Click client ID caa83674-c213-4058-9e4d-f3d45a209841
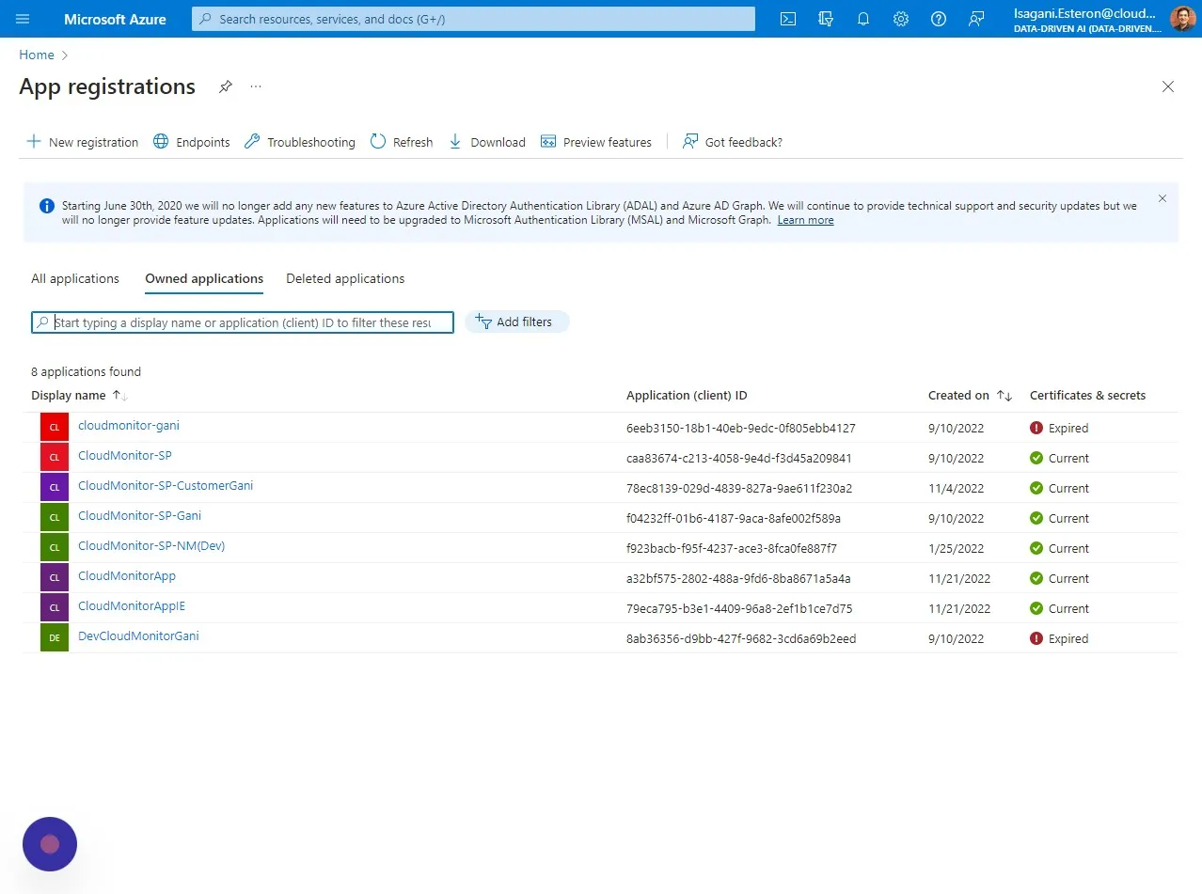 [x=739, y=458]
